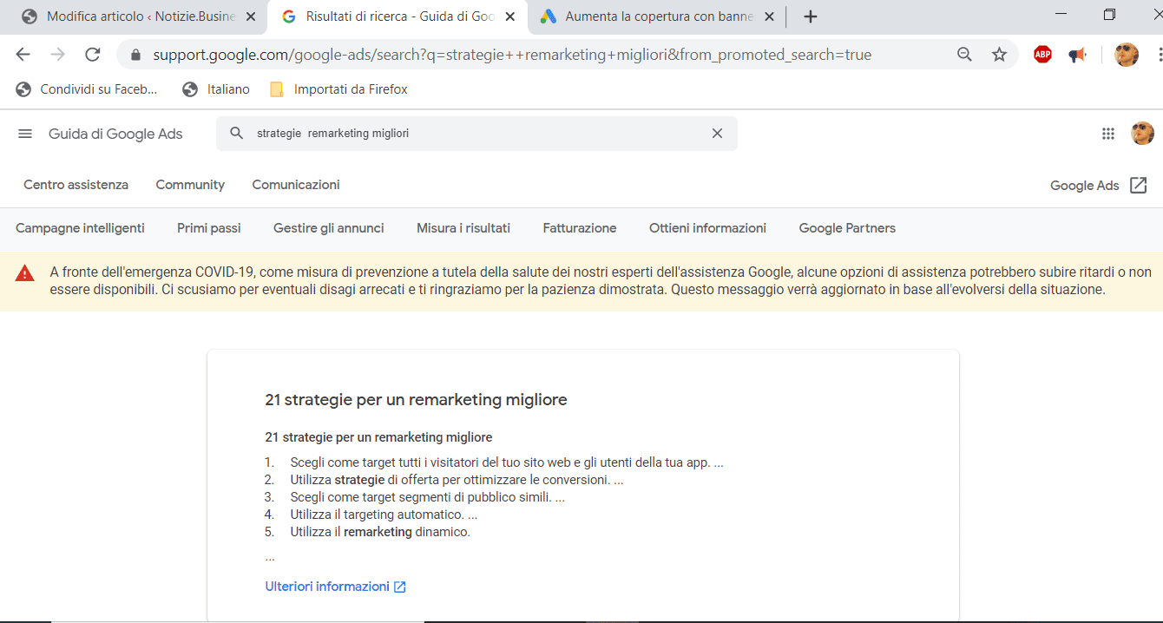Expand Misura i risultati category
Viewport: 1163px width, 623px height.
click(463, 228)
